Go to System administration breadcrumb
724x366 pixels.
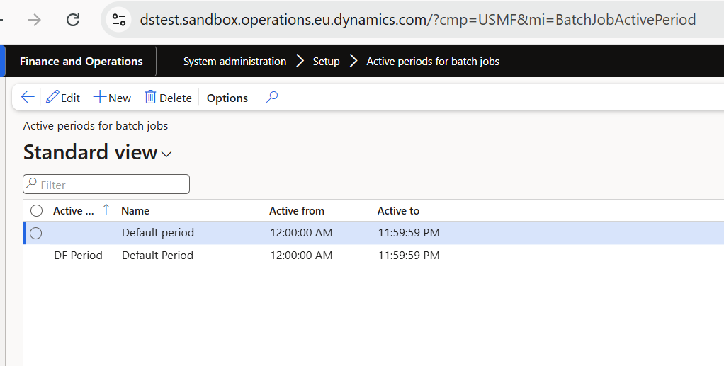coord(234,62)
